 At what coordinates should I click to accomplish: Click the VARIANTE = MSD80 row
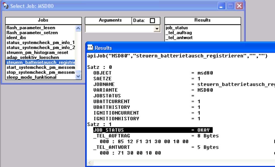(153, 90)
